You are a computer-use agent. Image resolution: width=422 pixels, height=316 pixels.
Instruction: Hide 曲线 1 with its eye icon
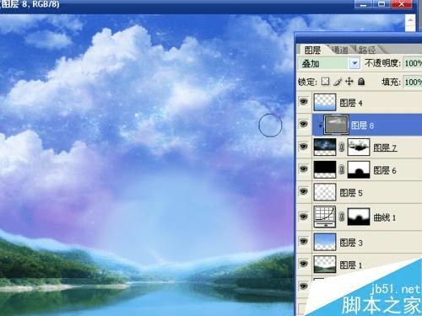[304, 217]
